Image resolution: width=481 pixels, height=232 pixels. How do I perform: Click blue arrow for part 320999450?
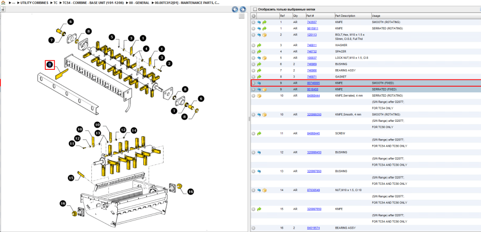pyautogui.click(x=259, y=152)
